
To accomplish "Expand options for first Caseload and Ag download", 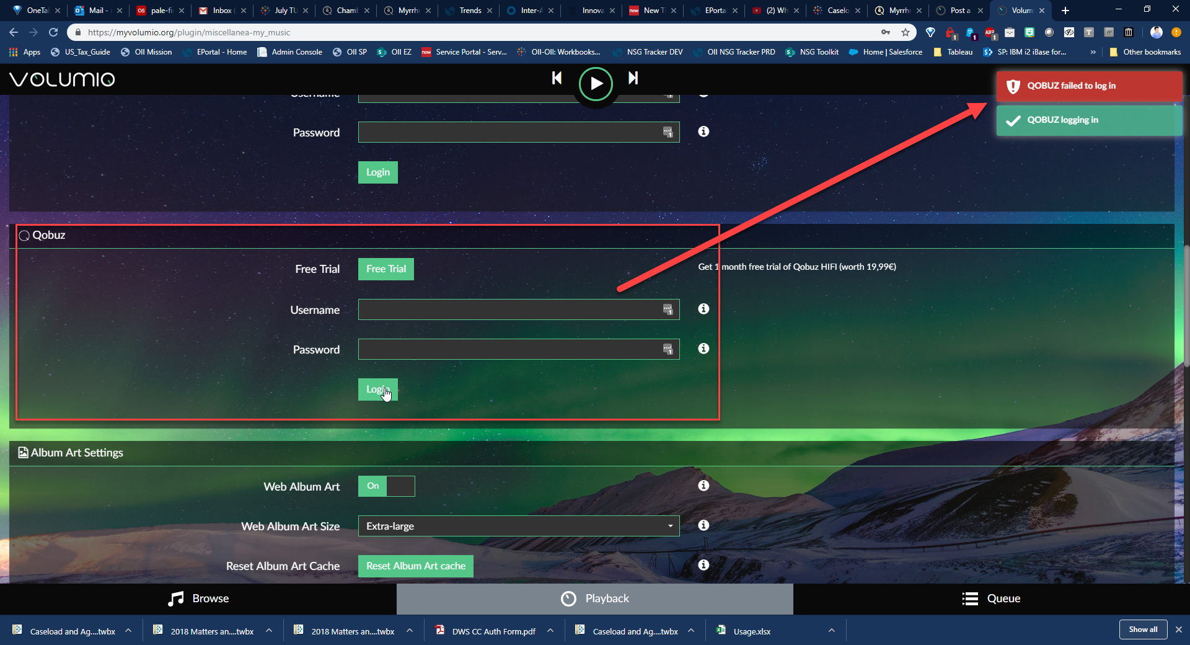I will click(x=128, y=631).
